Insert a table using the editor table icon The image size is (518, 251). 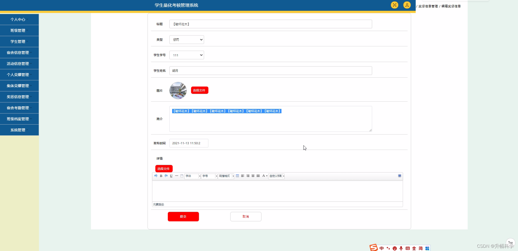238,176
